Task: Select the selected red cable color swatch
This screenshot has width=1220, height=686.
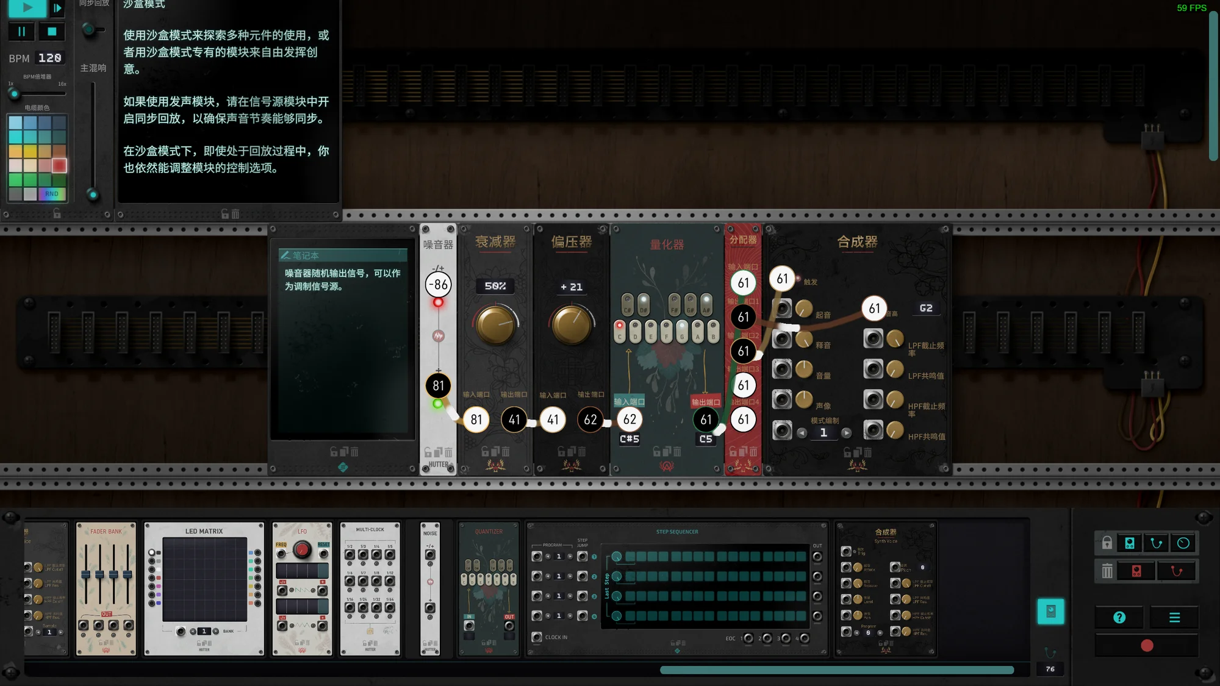Action: click(59, 165)
